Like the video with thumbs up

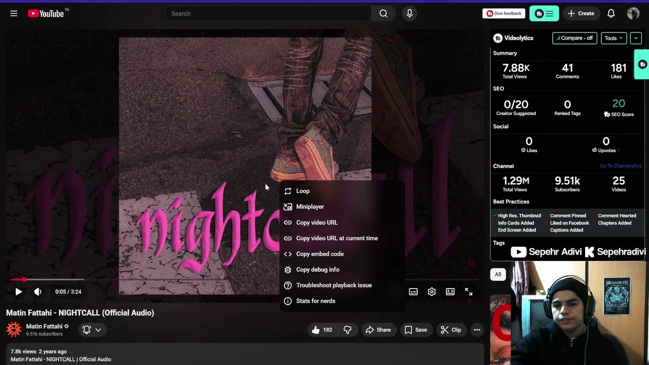(x=322, y=330)
